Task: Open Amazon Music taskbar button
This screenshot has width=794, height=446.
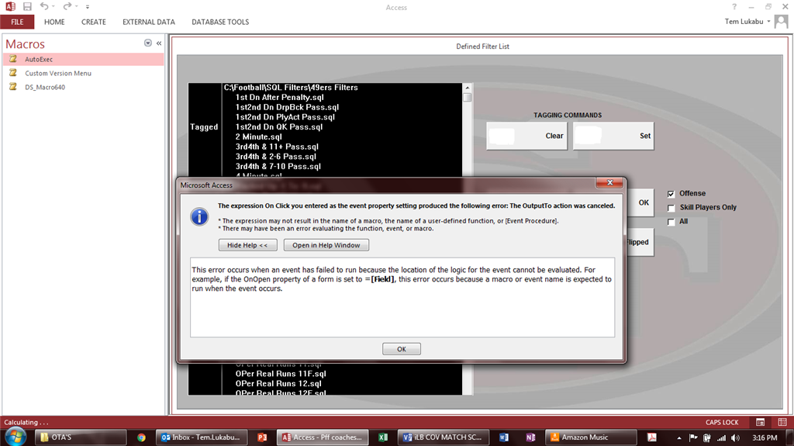Action: coord(590,437)
